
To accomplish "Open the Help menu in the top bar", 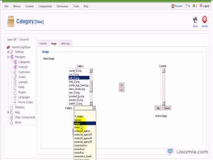I will coord(86,6).
